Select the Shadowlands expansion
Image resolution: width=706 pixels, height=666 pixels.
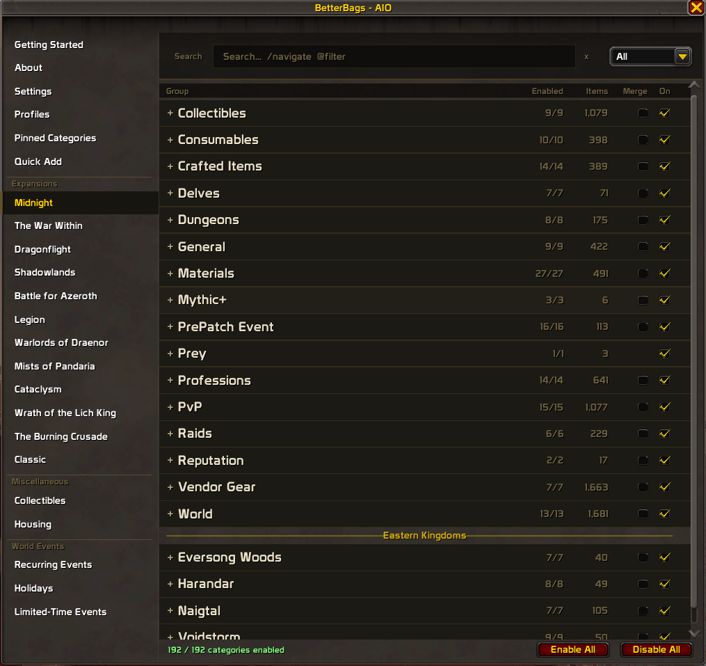45,272
